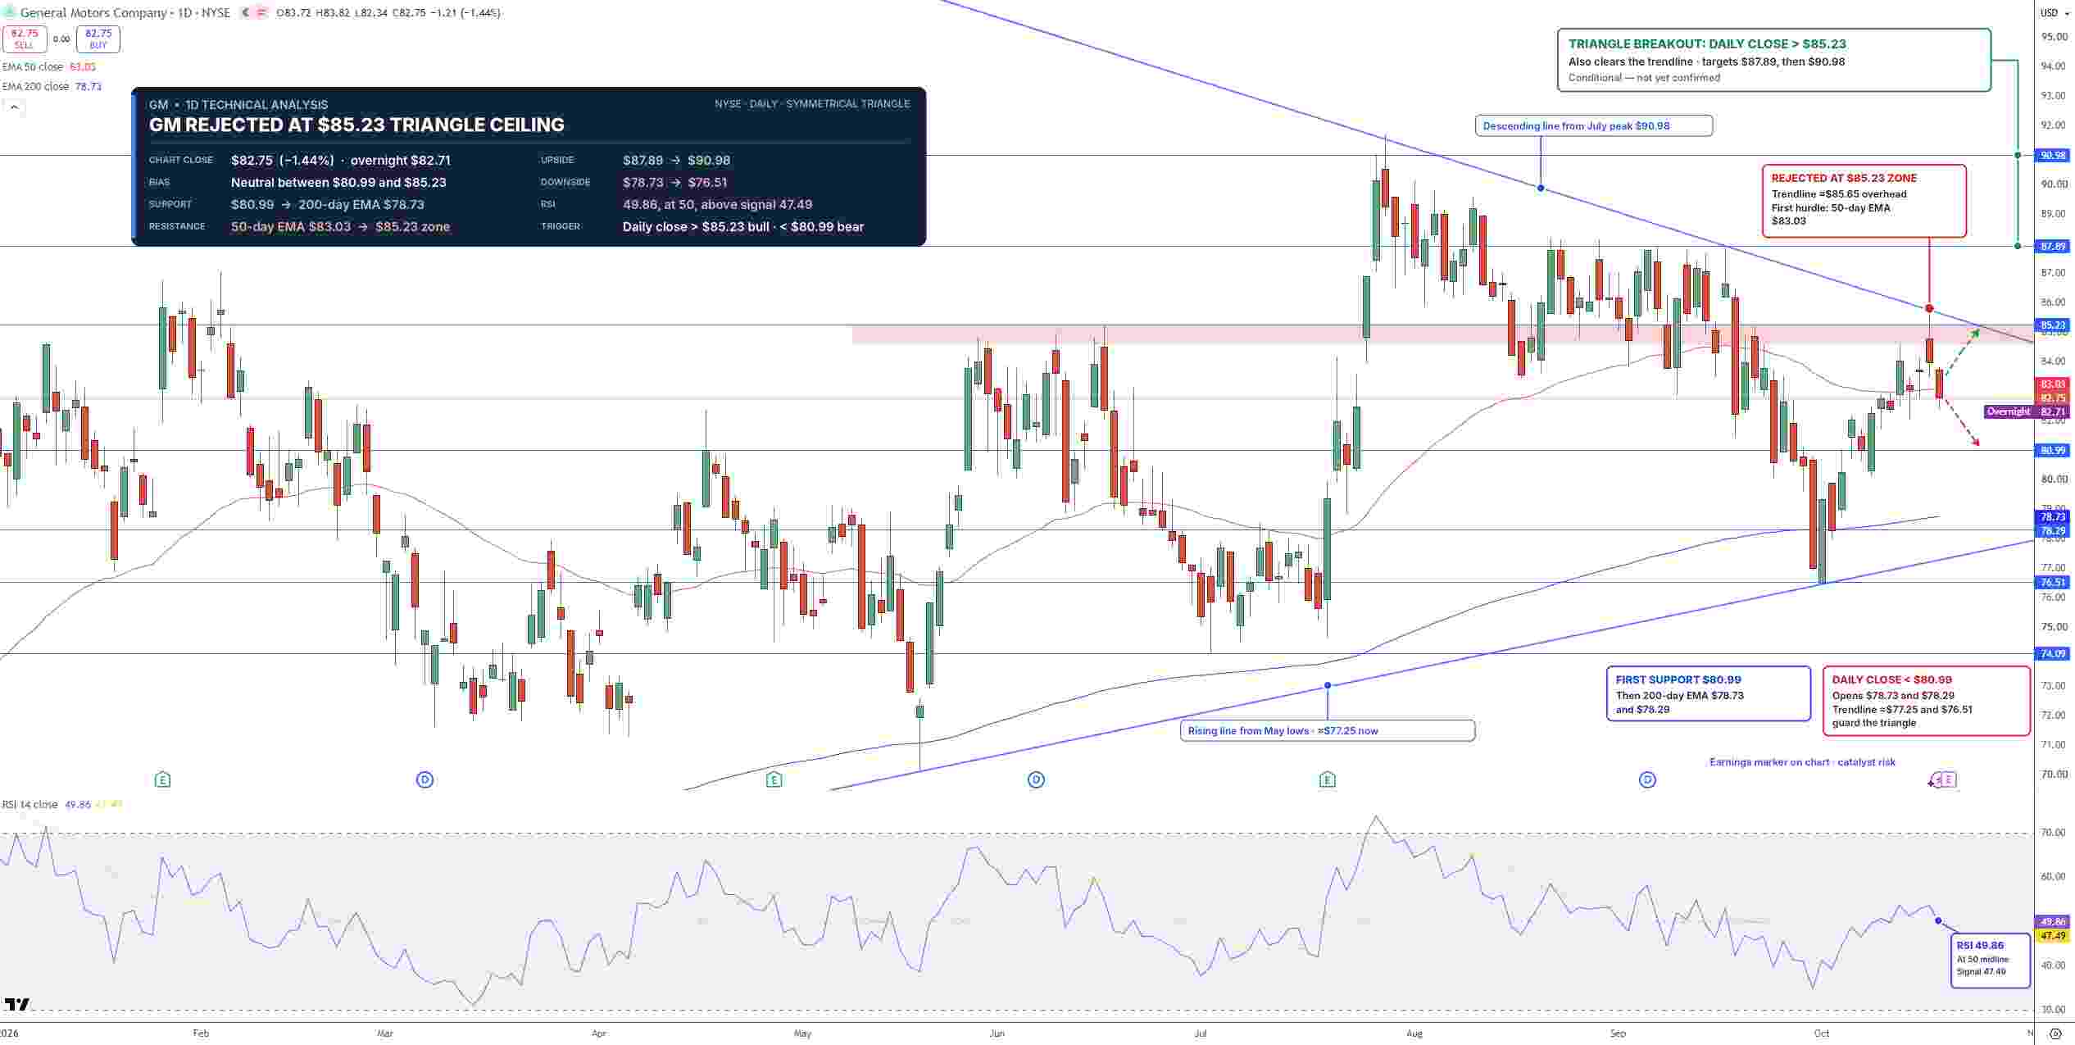The image size is (2075, 1045).
Task: Open the upcoming earnings marker in October
Action: (1949, 779)
